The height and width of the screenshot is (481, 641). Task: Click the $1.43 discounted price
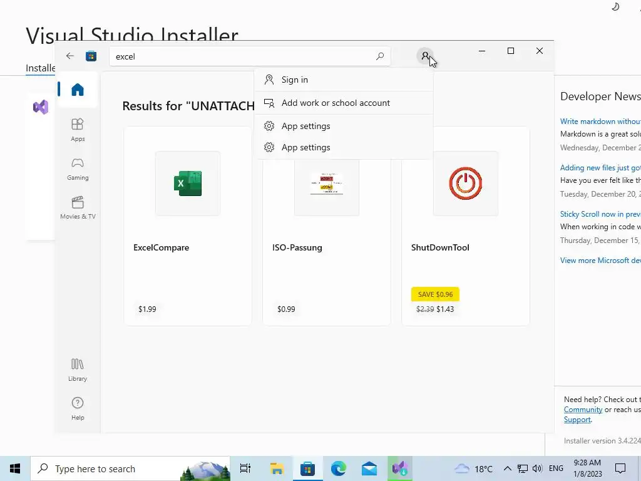445,309
